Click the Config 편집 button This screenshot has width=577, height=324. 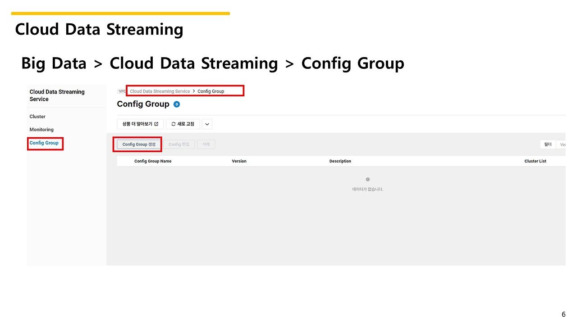click(179, 144)
